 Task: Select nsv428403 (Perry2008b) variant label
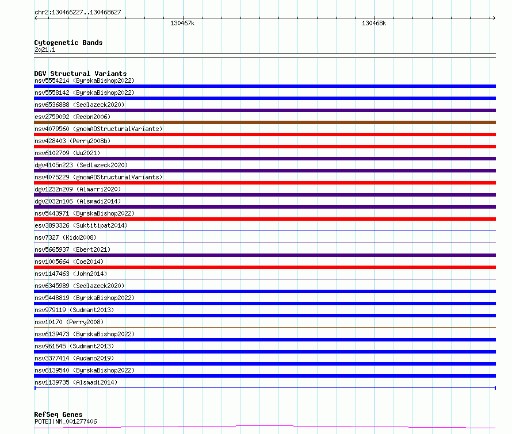[72, 141]
